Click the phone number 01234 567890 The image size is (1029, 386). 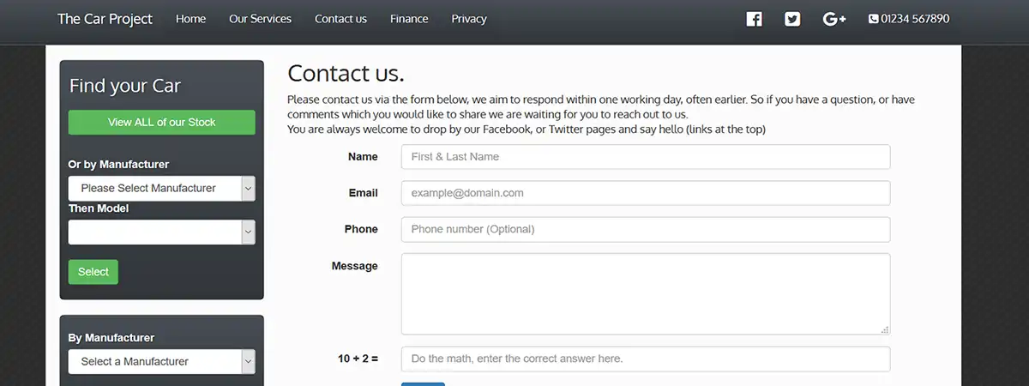point(909,19)
